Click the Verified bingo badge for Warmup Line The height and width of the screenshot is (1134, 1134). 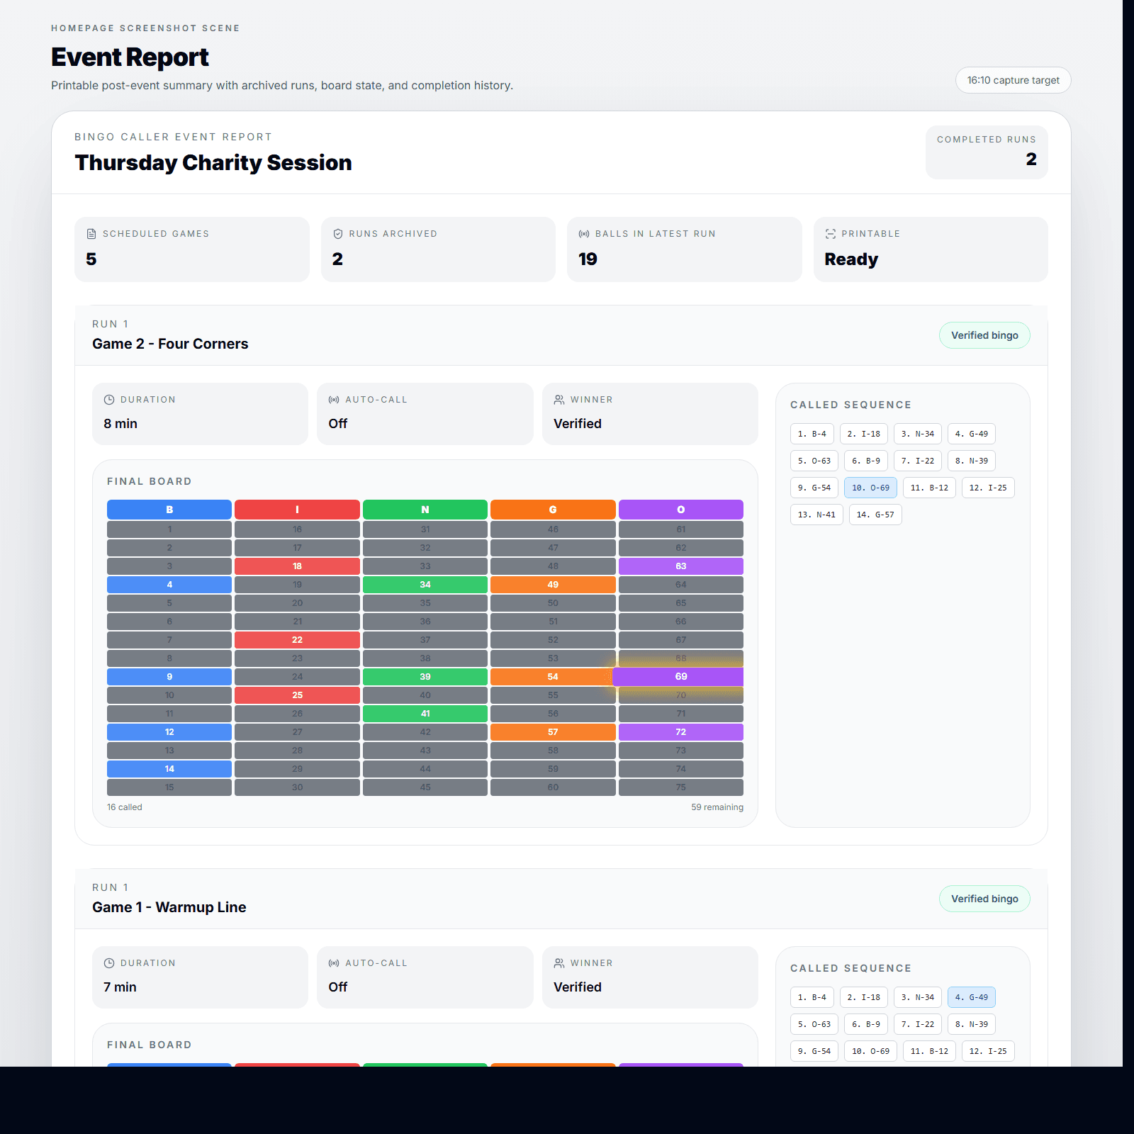tap(984, 899)
